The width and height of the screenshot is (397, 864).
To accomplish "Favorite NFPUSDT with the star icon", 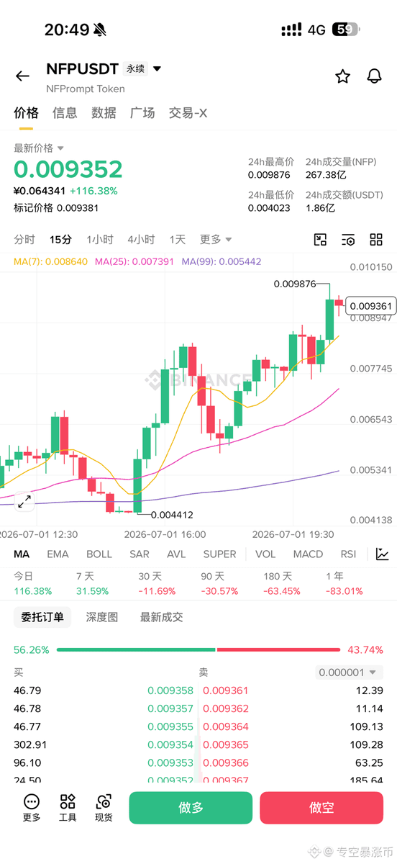I will tap(342, 76).
